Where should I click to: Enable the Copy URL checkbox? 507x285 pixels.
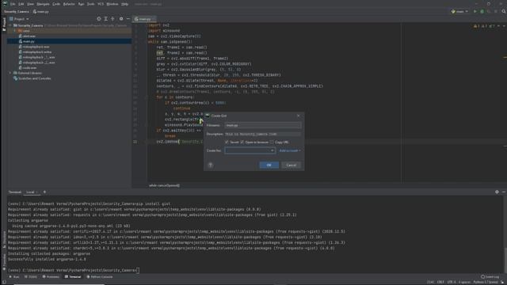click(272, 142)
